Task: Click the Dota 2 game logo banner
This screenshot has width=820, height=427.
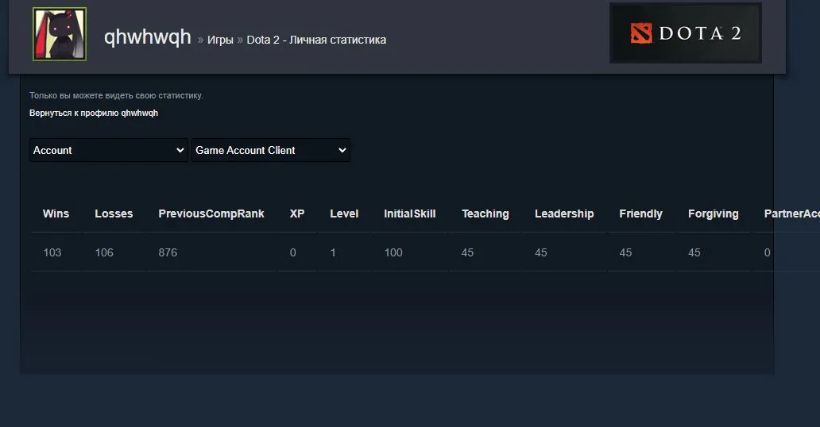Action: (685, 33)
